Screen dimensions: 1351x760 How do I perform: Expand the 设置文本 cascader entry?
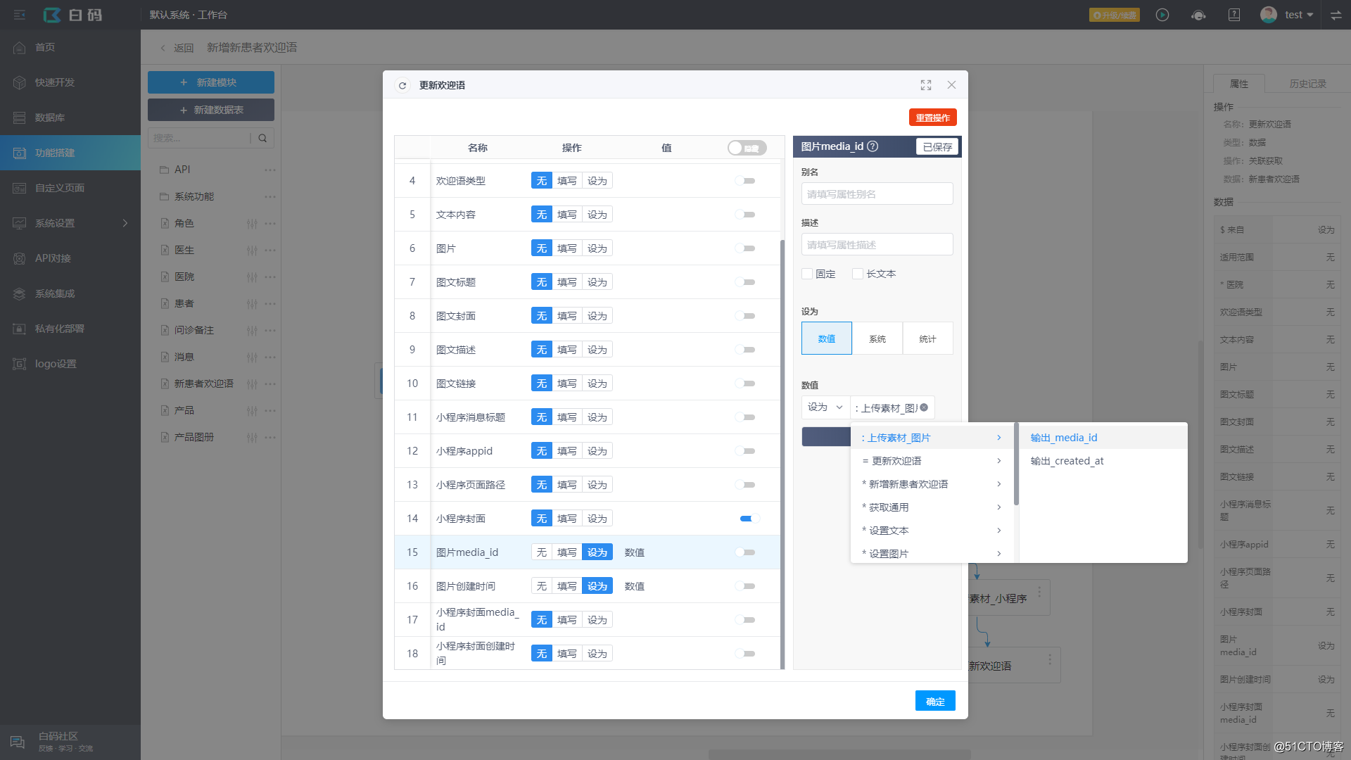click(932, 531)
